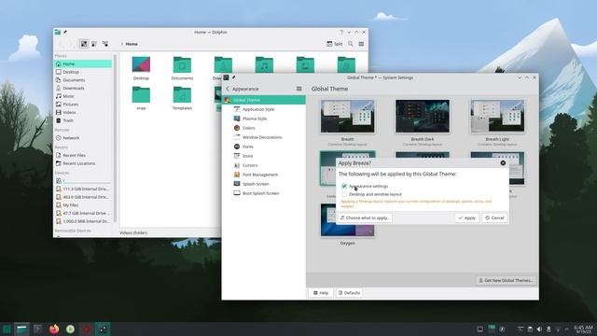The height and width of the screenshot is (336, 597).
Task: Launch Firefox from the taskbar
Action: [54, 329]
